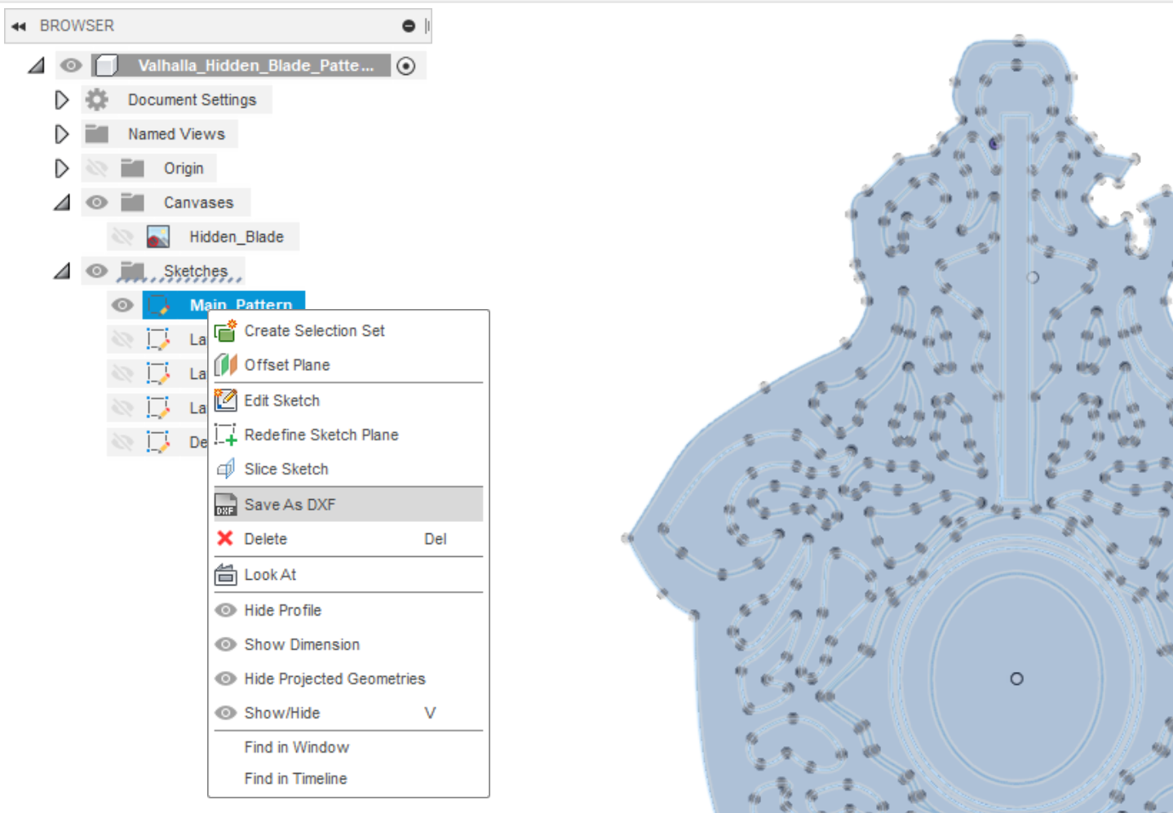Click the Valhalla_Hidden_Blade component cube icon
Image resolution: width=1173 pixels, height=813 pixels.
coord(106,65)
